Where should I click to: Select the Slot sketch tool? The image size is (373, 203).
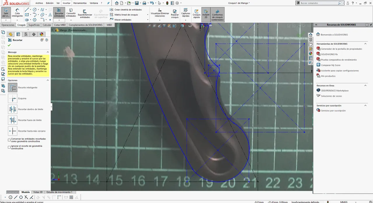coord(27,20)
